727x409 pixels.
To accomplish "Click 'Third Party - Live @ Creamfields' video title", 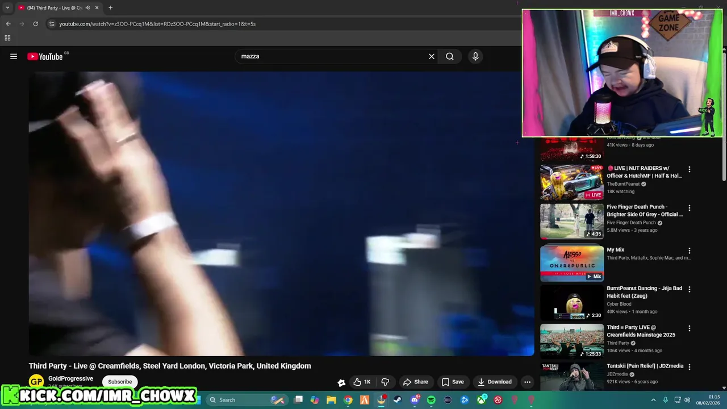I will (170, 366).
